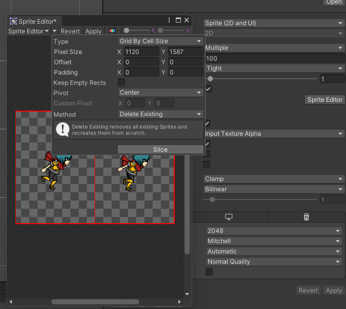This screenshot has width=346, height=309.
Task: Select the standalone desktop platform tab icon
Action: pos(229,217)
